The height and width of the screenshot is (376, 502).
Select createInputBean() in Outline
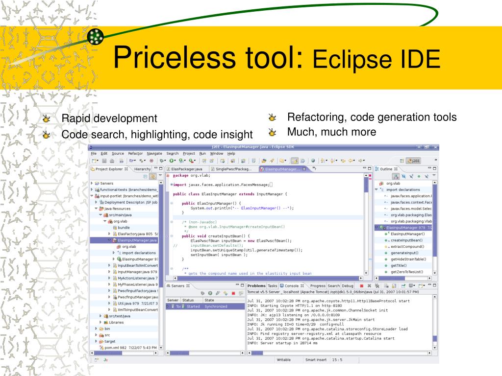406,240
